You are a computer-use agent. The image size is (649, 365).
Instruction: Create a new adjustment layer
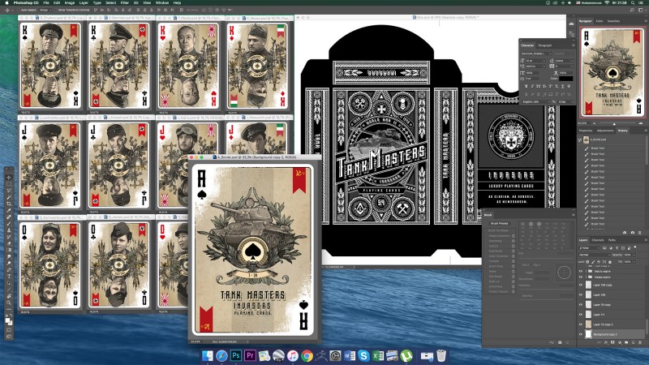tap(620, 342)
